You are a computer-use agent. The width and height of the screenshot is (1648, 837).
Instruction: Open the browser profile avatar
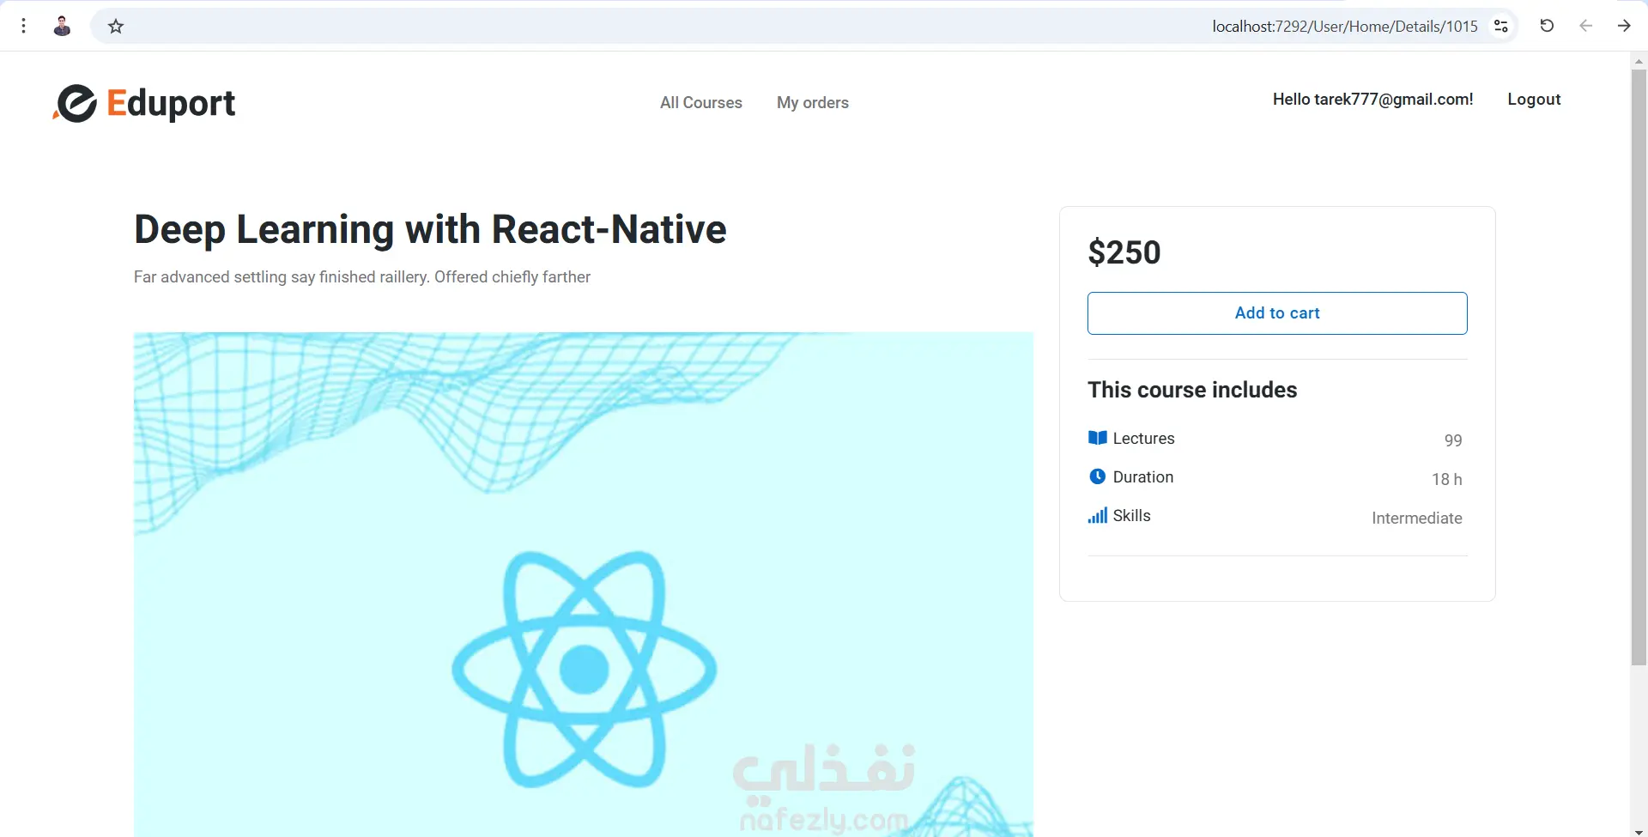click(62, 26)
